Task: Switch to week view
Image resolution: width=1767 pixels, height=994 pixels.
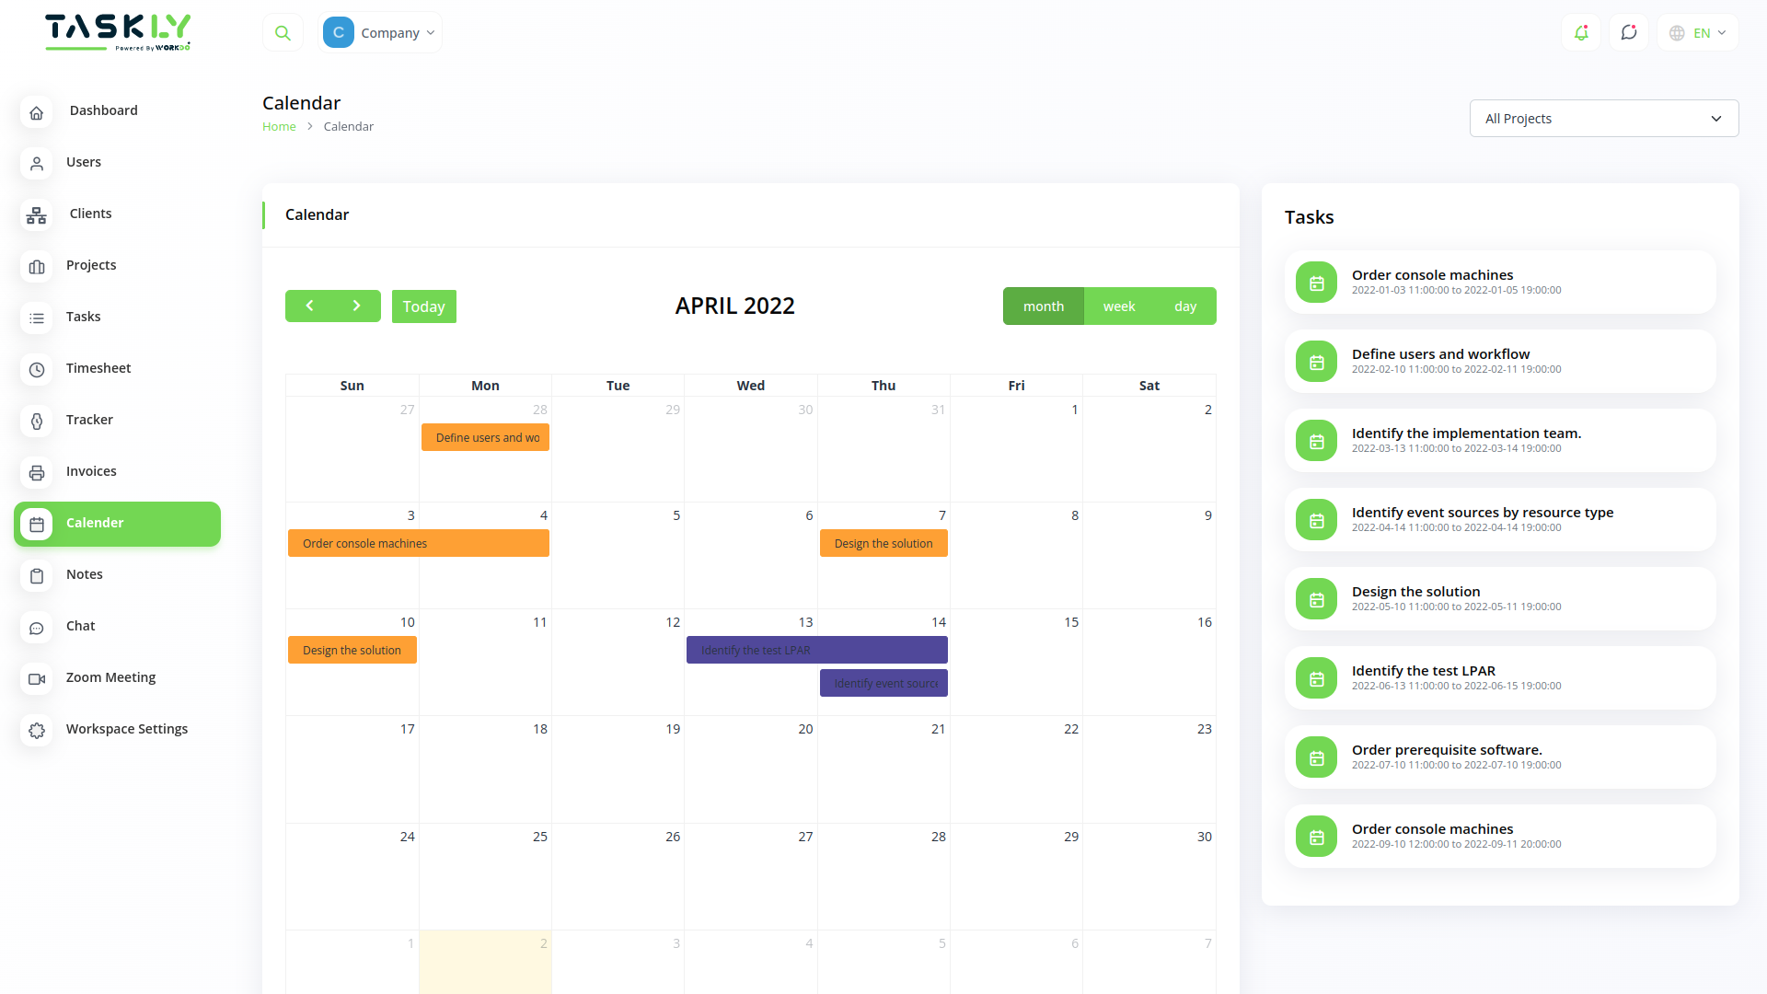Action: point(1119,306)
